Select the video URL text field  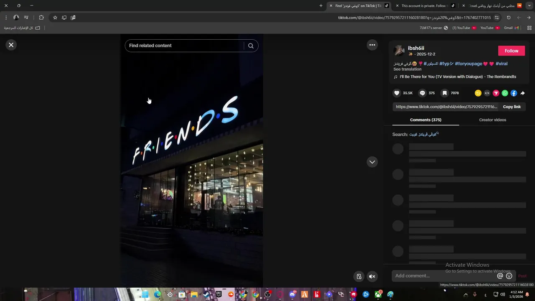click(446, 107)
